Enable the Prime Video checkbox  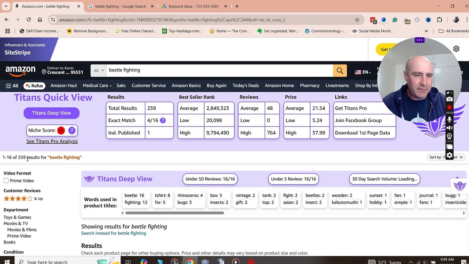pos(6,180)
